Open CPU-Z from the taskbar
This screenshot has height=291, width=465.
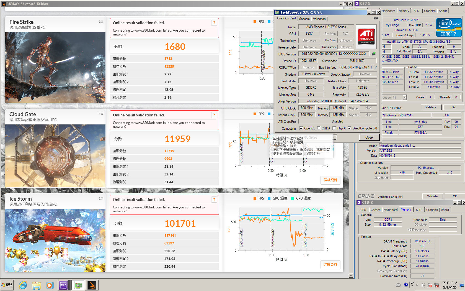tap(63, 285)
